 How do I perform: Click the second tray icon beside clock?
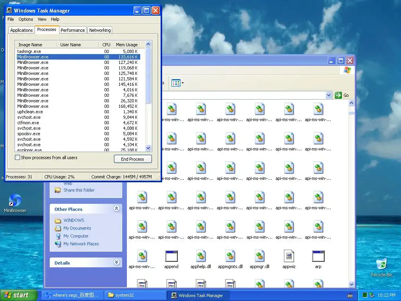[x=372, y=295]
